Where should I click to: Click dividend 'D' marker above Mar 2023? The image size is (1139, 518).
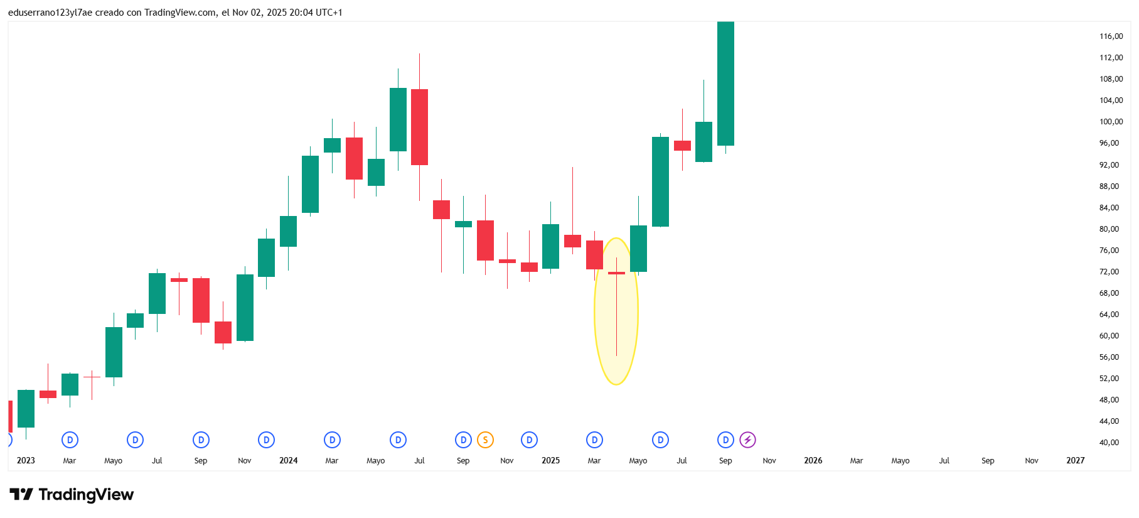[70, 440]
